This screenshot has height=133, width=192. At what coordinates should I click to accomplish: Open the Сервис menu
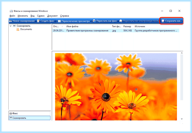pos(41,16)
